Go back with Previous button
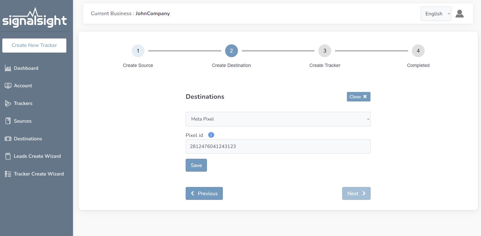481x236 pixels. click(x=204, y=193)
